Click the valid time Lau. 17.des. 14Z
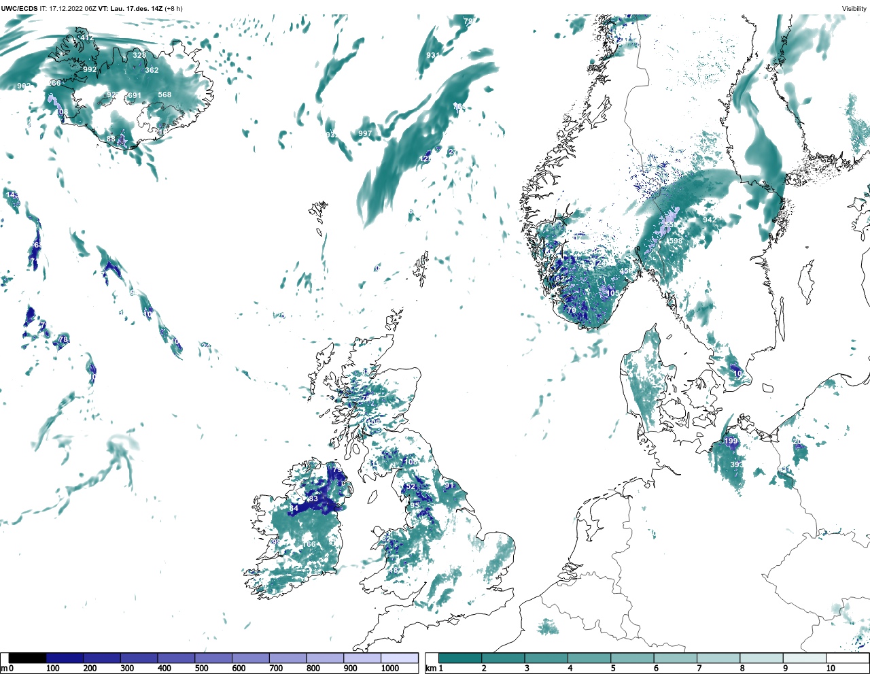Image resolution: width=870 pixels, height=674 pixels. pyautogui.click(x=137, y=9)
